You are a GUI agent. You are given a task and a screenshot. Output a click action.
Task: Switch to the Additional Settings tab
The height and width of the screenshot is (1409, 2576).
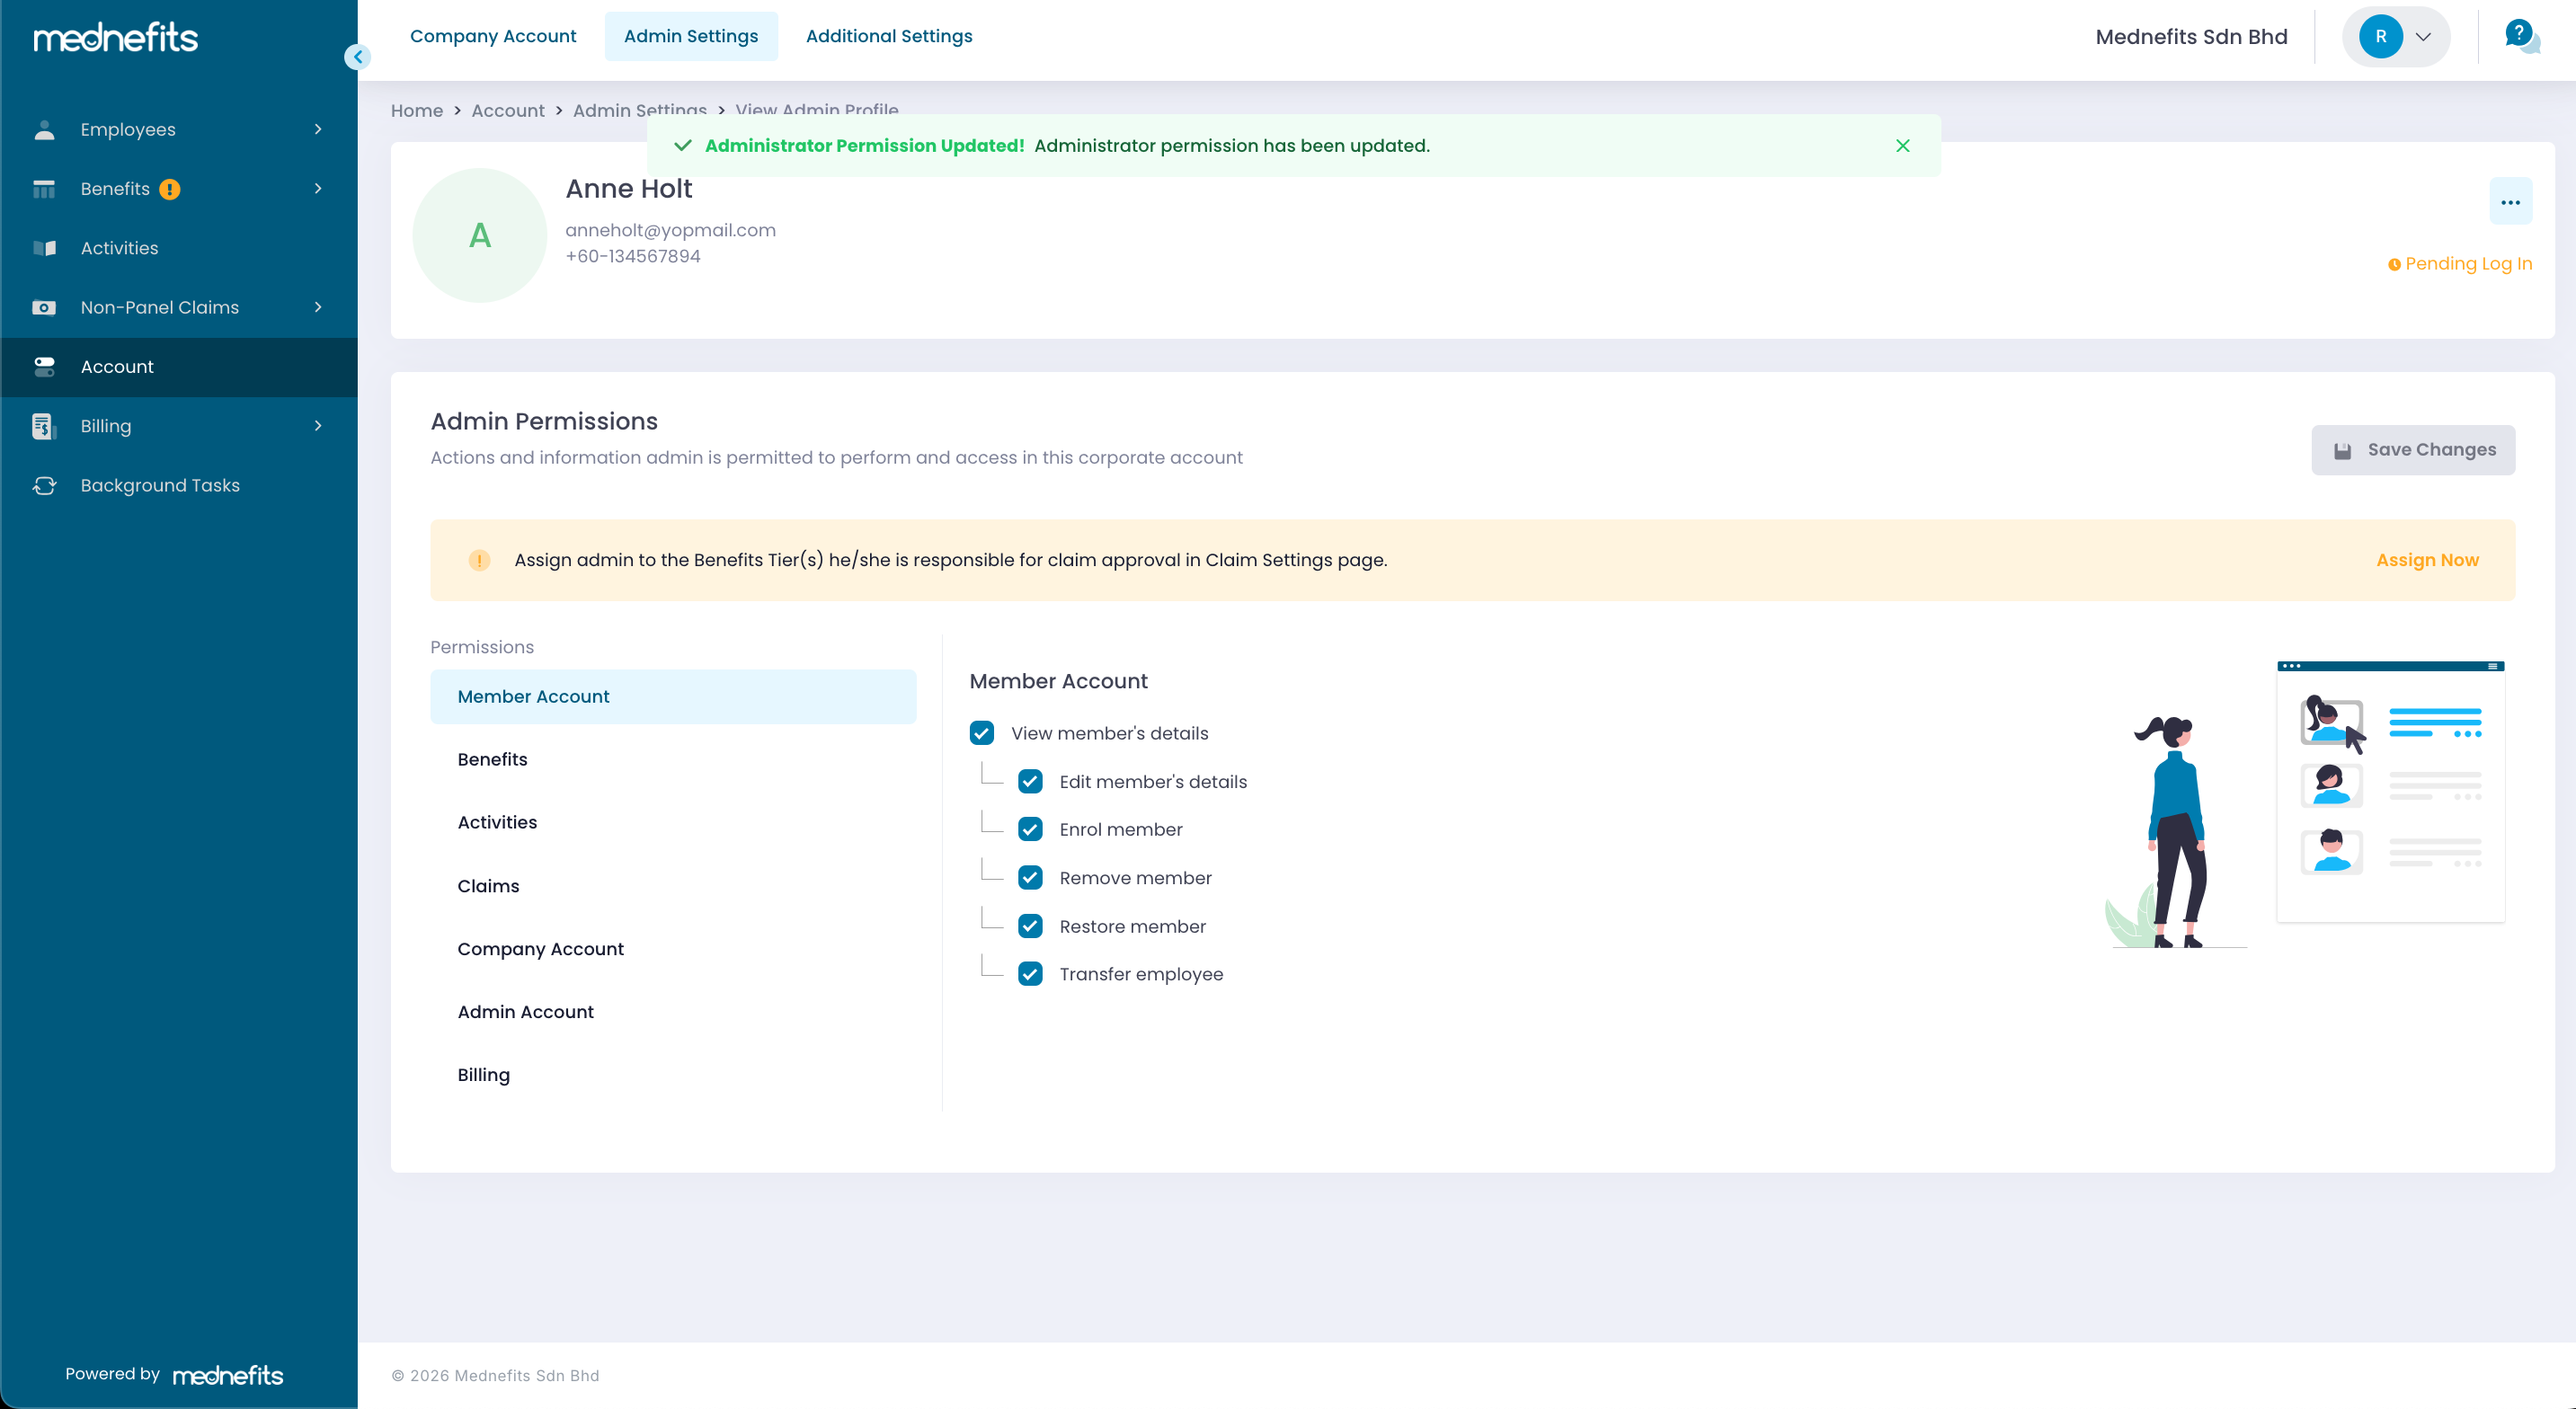pyautogui.click(x=888, y=36)
